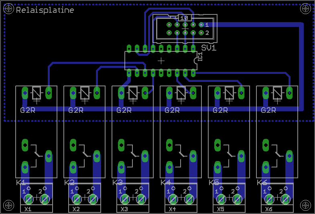Click the K4 relay coil symbol
This screenshot has height=214, width=315.
coord(181,93)
